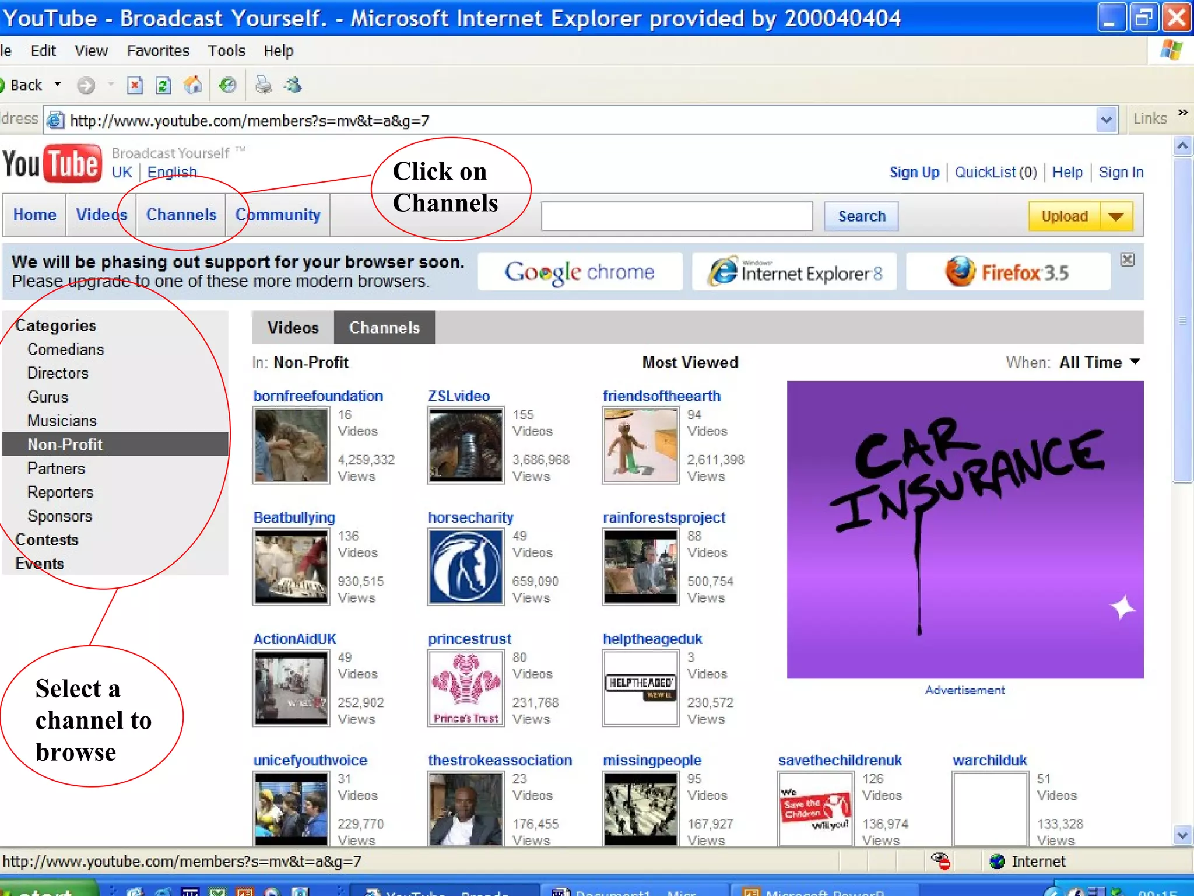Click in the YouTube search box
The height and width of the screenshot is (896, 1194).
click(x=677, y=216)
